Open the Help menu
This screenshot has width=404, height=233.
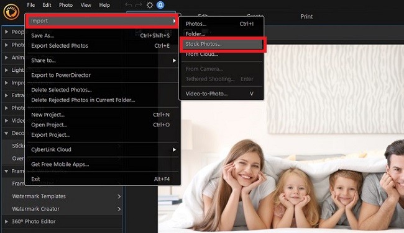coord(104,5)
